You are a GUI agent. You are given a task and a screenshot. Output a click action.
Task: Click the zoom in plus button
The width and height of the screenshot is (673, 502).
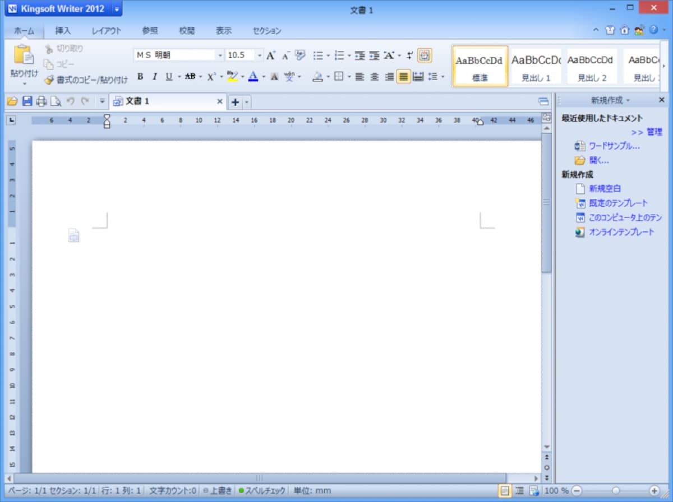(654, 490)
